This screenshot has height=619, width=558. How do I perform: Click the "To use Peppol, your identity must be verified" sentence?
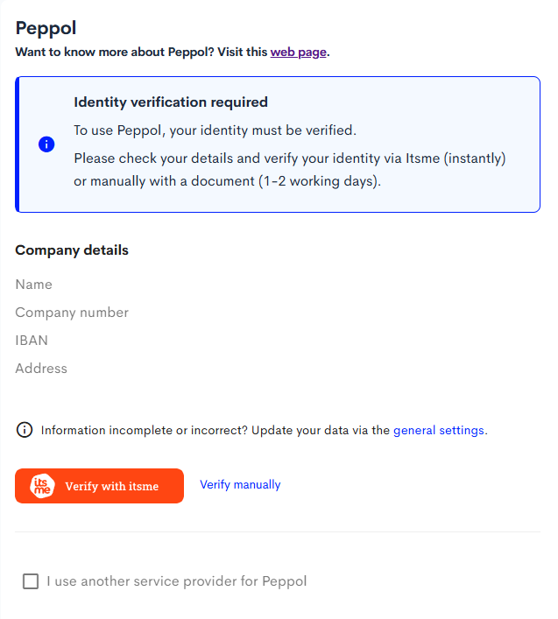pos(215,130)
